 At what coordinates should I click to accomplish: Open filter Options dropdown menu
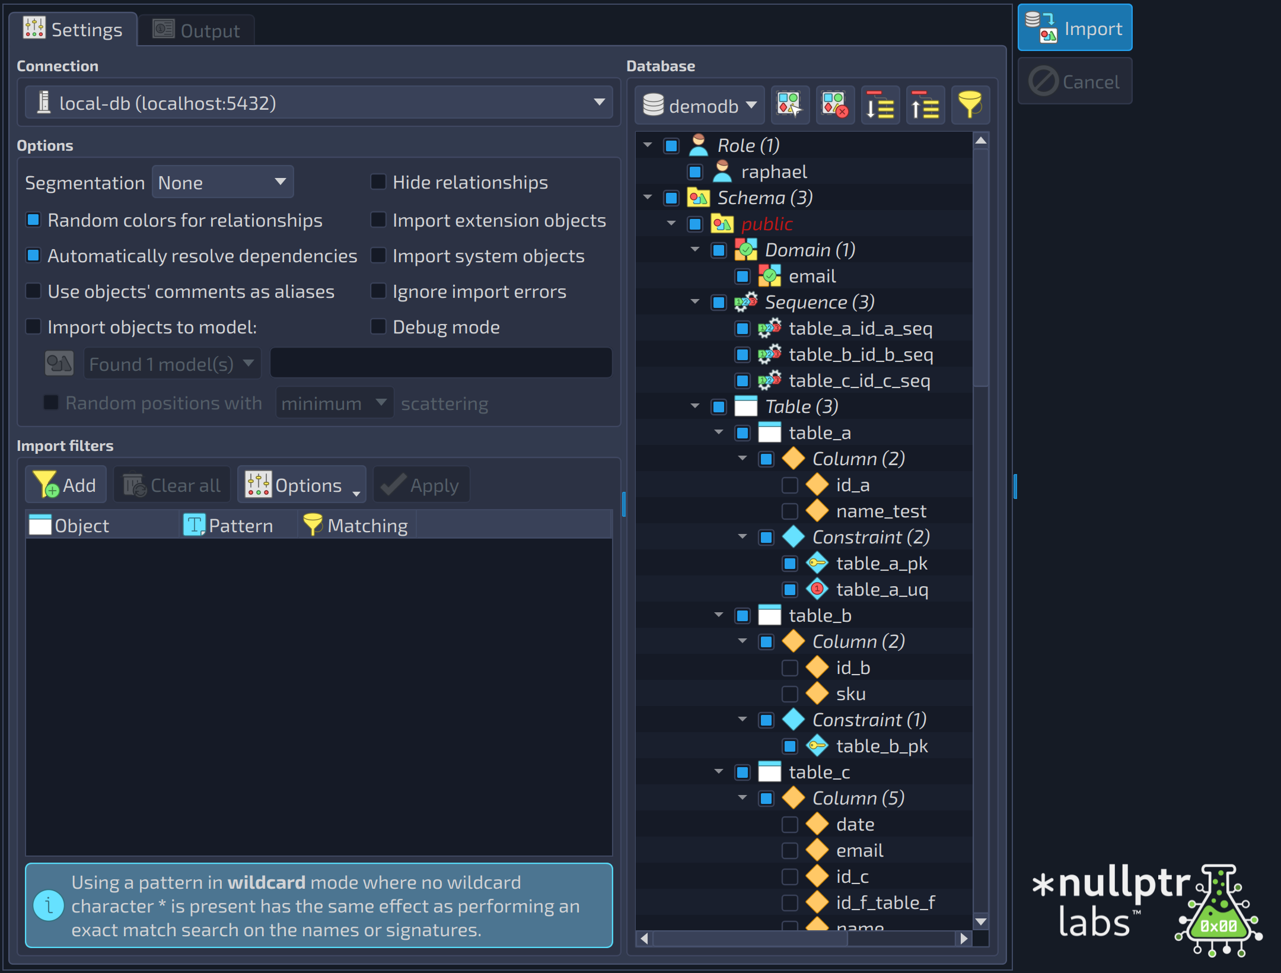[x=301, y=485]
